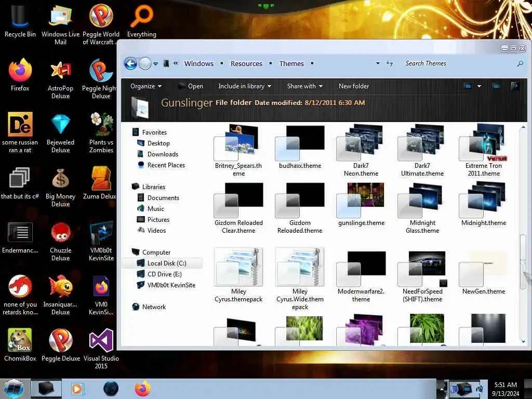Select the Peggle Deluxe desktop icon

(x=61, y=344)
